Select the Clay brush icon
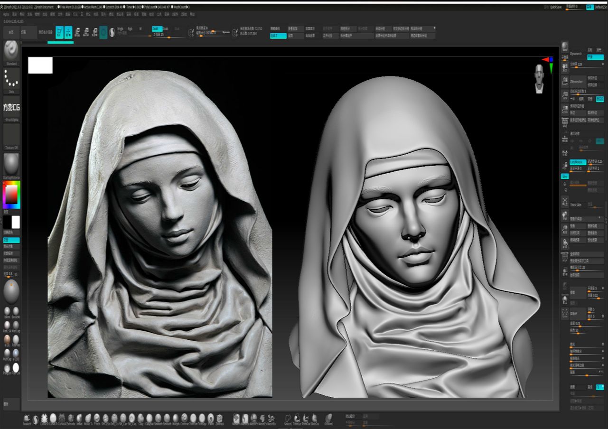This screenshot has height=429, width=608. point(141,419)
